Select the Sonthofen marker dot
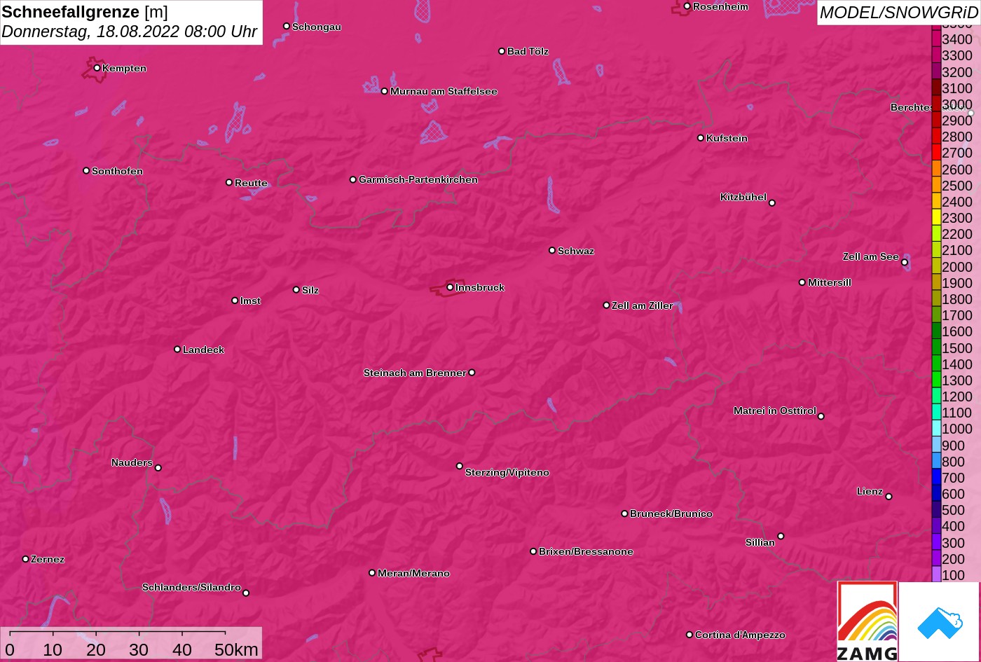 [x=86, y=171]
